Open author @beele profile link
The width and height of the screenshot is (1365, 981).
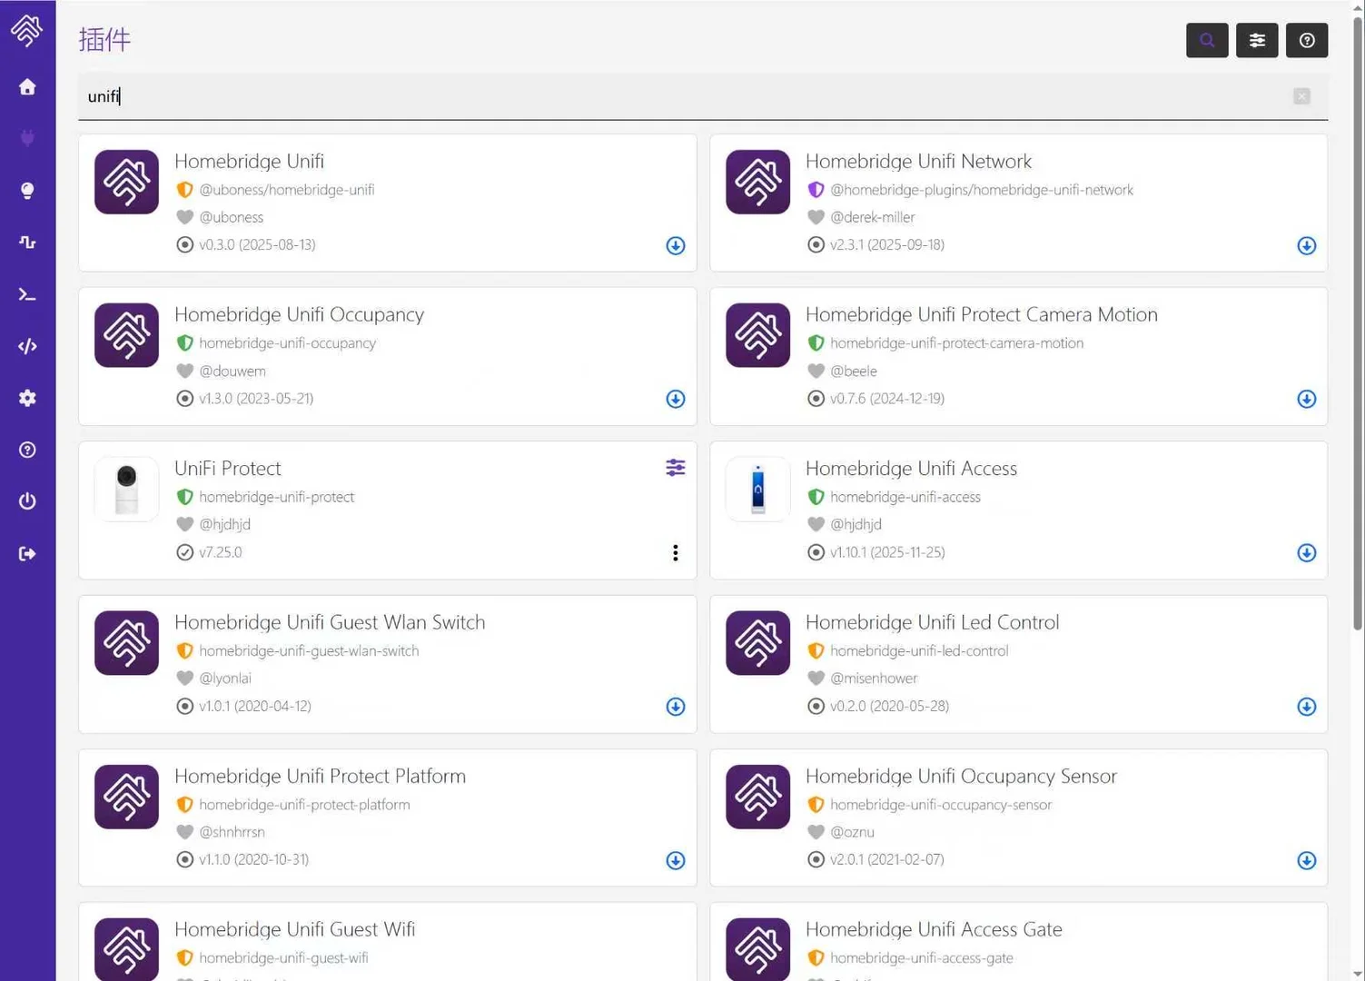pyautogui.click(x=854, y=371)
